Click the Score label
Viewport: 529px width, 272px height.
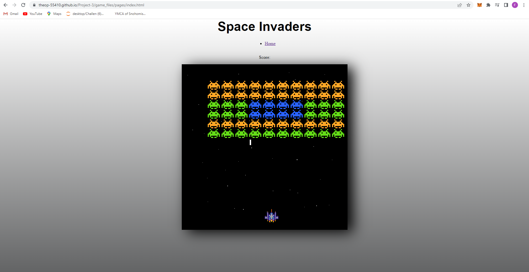tap(264, 57)
